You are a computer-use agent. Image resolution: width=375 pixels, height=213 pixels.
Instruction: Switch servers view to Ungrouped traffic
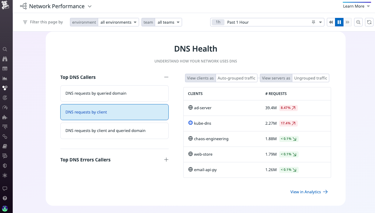310,78
